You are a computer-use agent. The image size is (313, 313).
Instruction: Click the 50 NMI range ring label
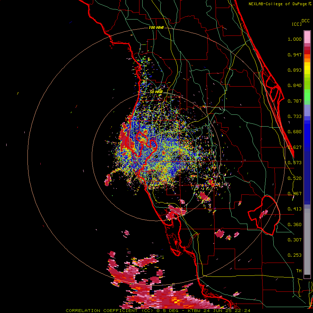click(x=156, y=92)
